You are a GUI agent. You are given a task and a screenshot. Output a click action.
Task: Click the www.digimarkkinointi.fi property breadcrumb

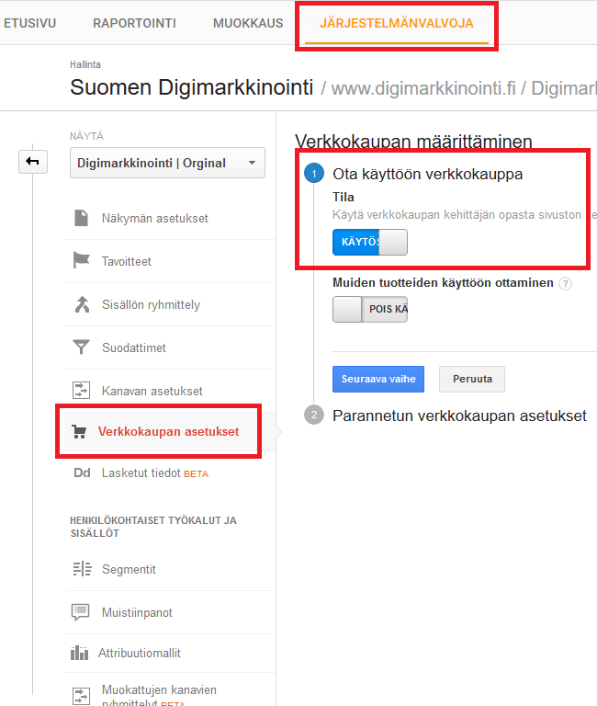point(423,88)
